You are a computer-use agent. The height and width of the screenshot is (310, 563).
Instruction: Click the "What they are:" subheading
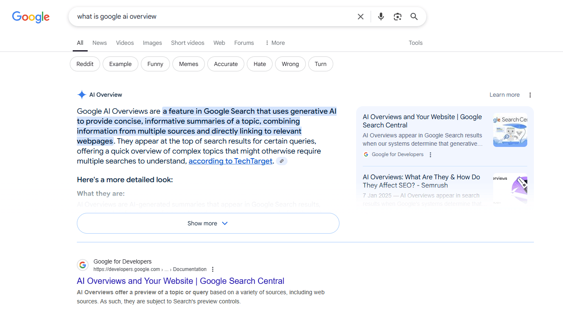[101, 194]
